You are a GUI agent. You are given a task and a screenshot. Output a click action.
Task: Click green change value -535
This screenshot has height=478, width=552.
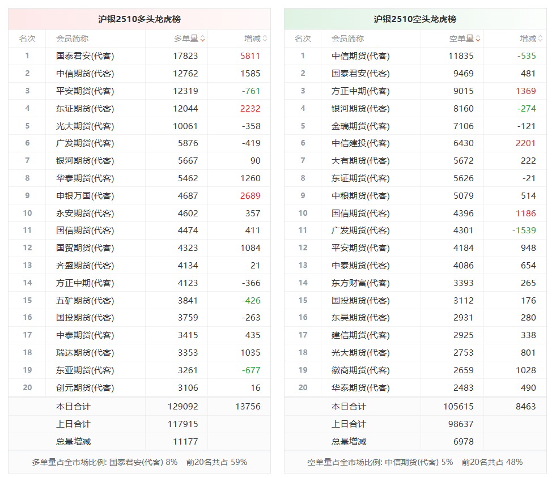click(526, 56)
